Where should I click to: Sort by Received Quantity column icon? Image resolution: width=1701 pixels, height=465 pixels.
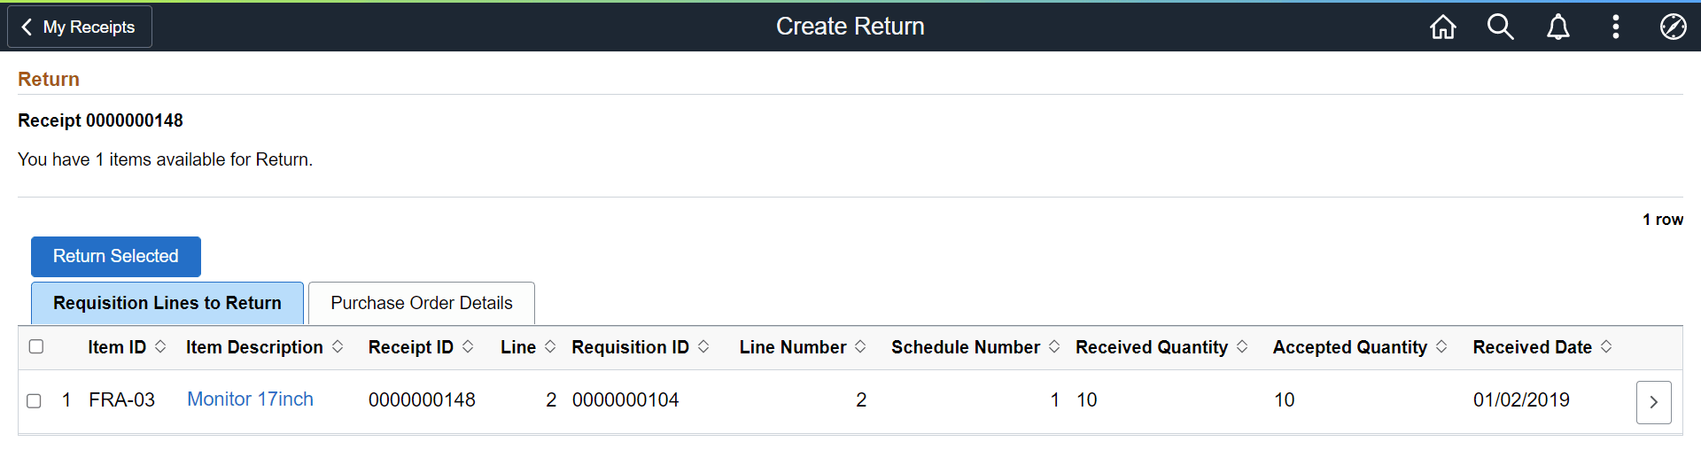click(1242, 346)
